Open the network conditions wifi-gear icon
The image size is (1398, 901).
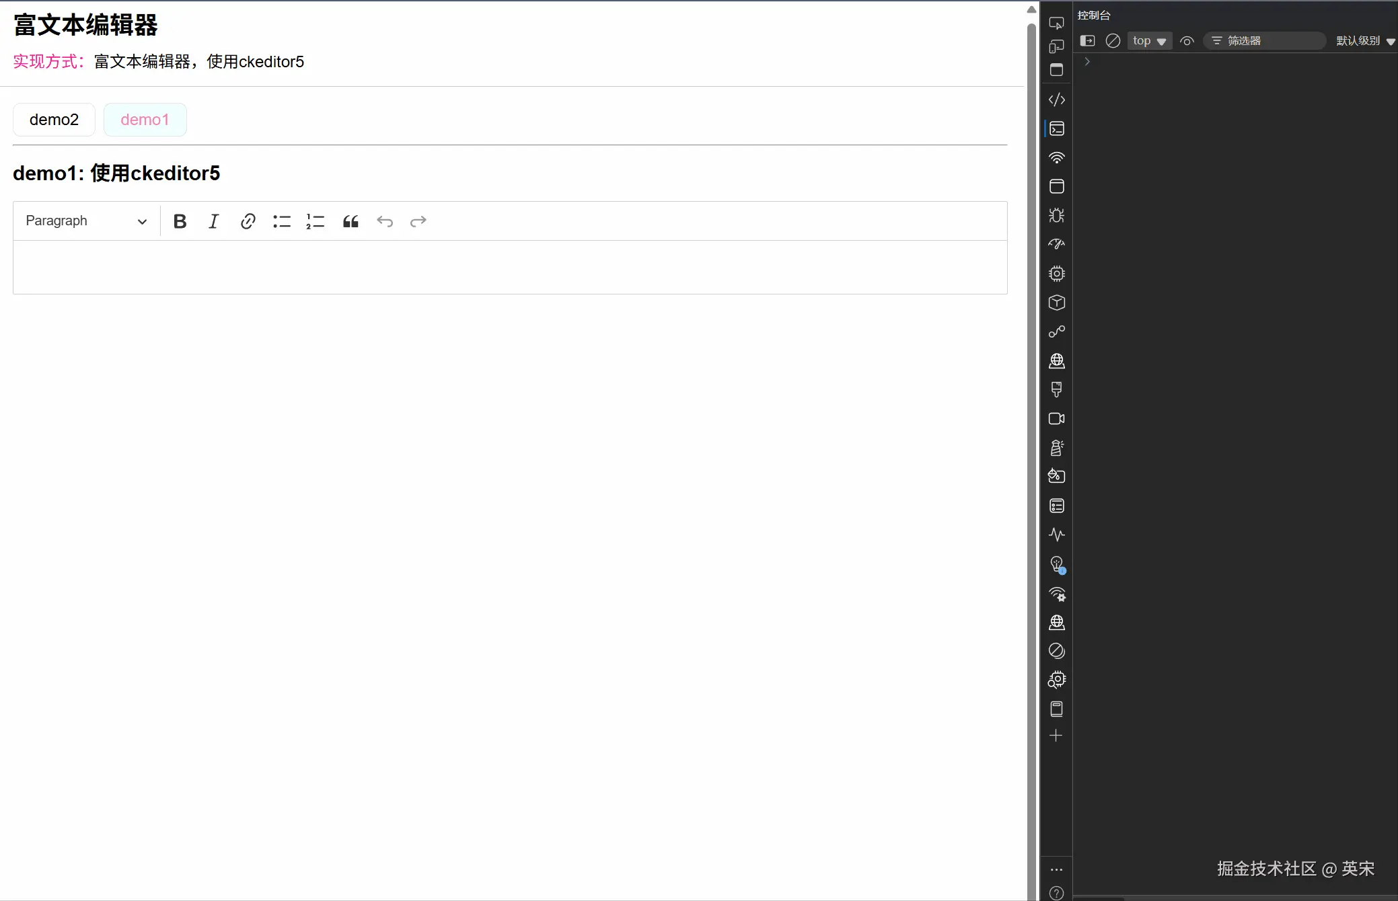coord(1056,594)
